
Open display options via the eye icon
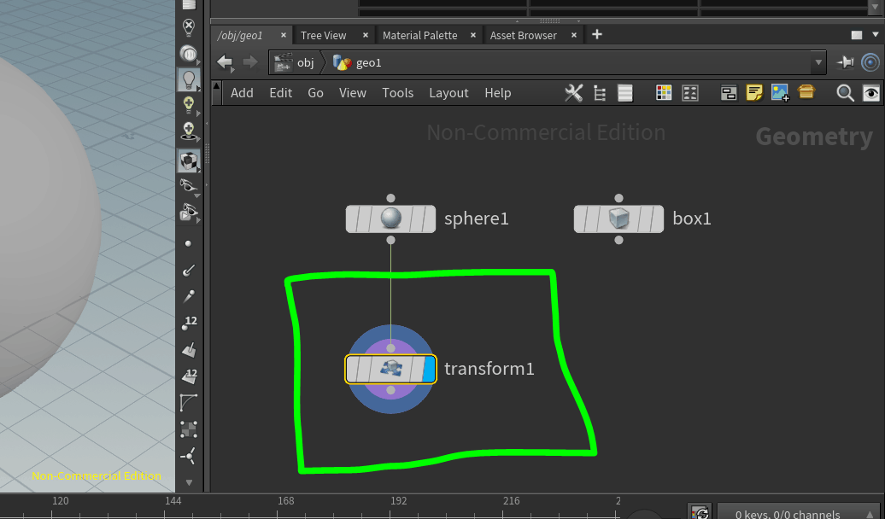coord(871,92)
